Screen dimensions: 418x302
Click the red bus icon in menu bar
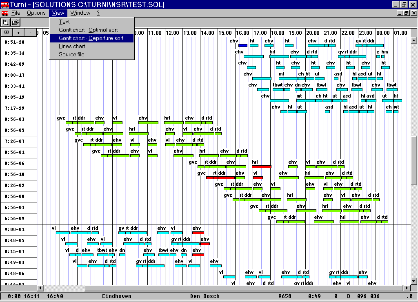tap(4, 13)
